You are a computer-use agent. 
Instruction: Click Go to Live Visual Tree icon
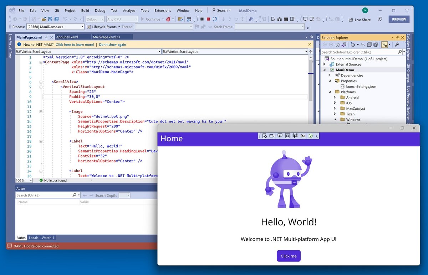(x=264, y=136)
